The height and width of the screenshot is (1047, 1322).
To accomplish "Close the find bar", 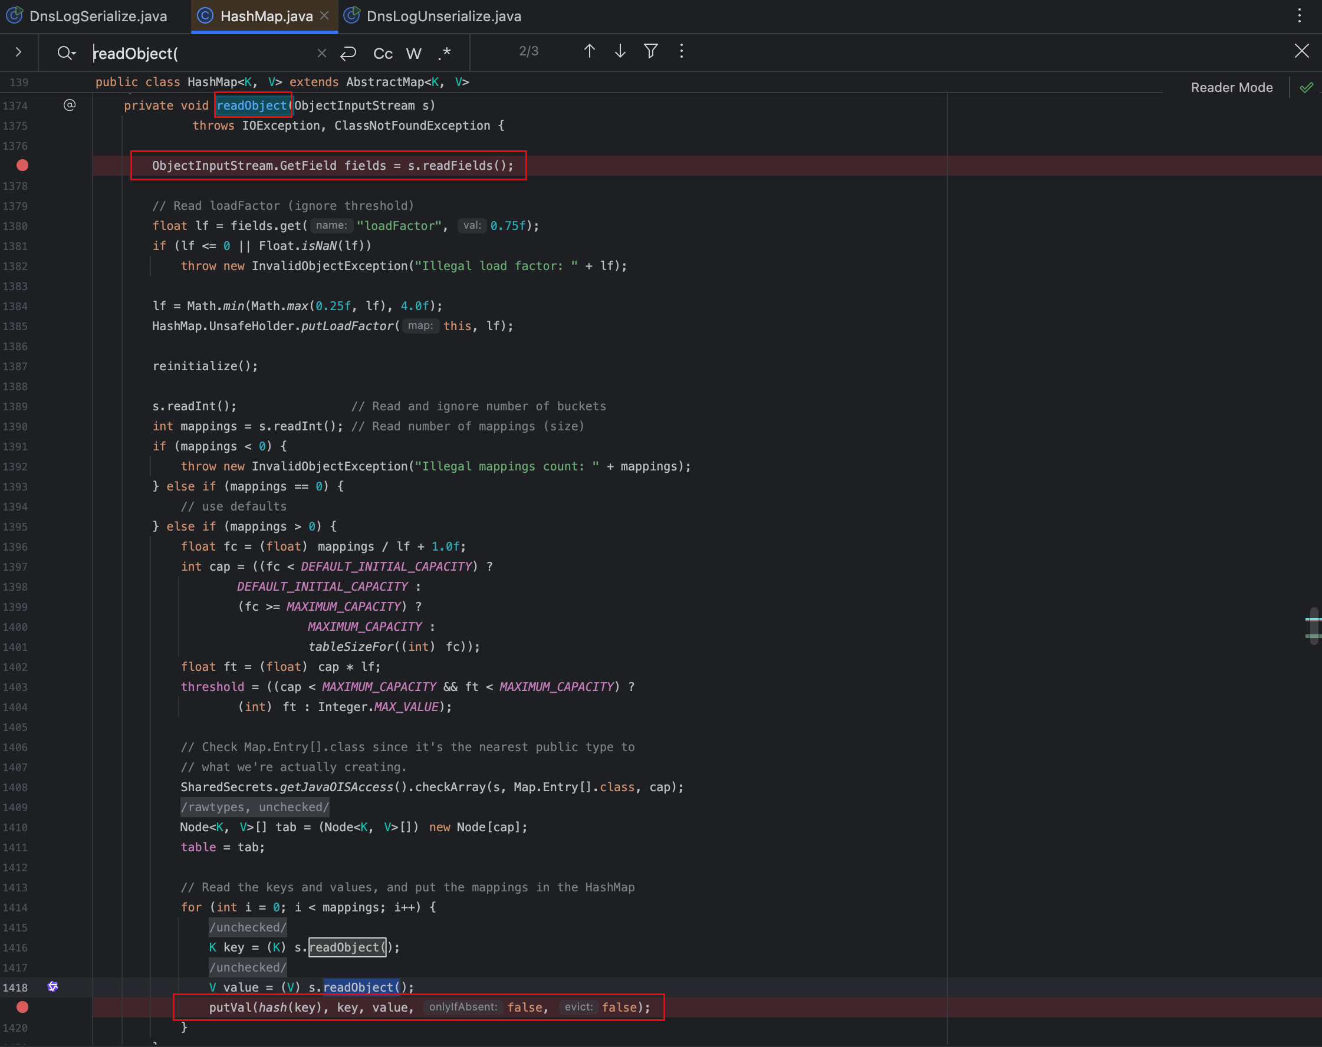I will tap(1301, 51).
